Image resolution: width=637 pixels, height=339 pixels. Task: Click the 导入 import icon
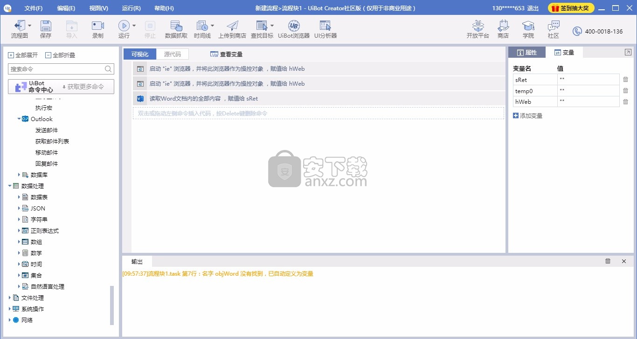[71, 26]
